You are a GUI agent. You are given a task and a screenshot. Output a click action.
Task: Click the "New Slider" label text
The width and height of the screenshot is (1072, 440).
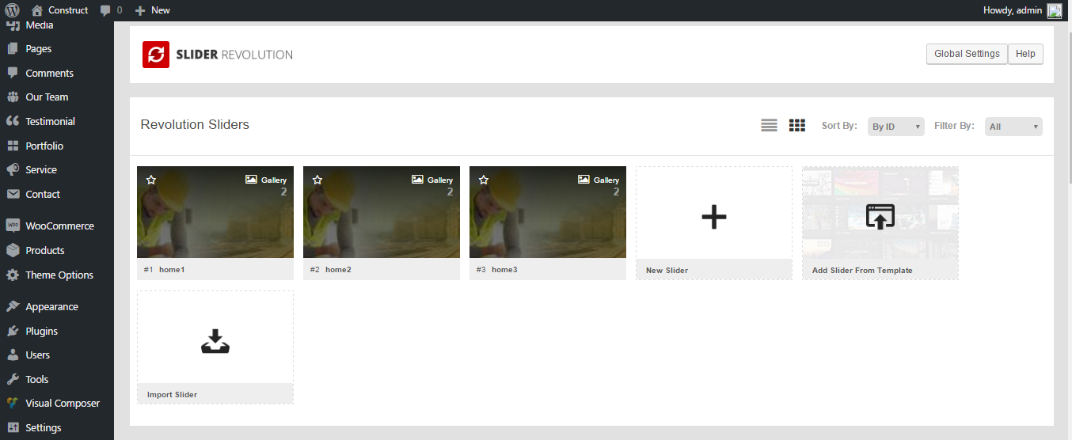point(667,271)
